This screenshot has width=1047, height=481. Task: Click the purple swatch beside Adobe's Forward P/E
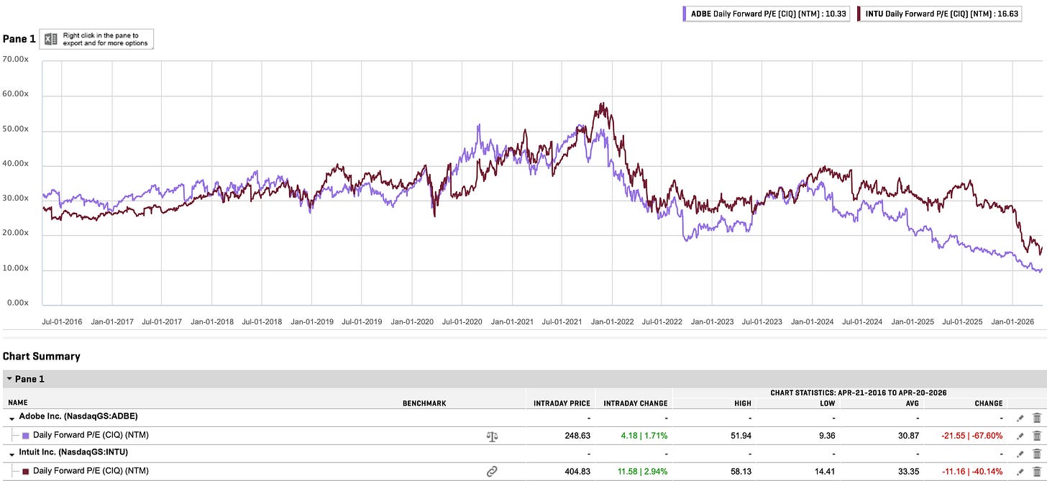tap(27, 436)
